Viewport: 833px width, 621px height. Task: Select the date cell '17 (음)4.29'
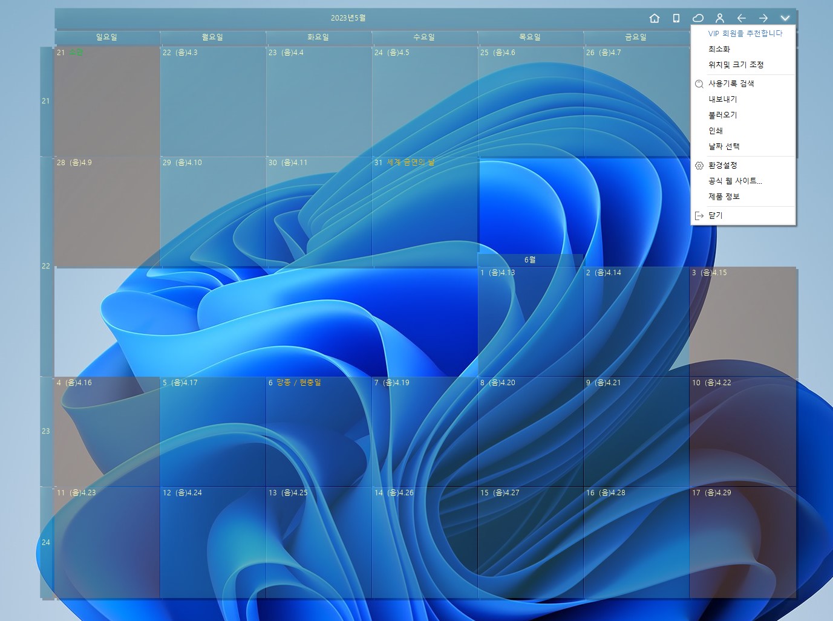pyautogui.click(x=743, y=542)
